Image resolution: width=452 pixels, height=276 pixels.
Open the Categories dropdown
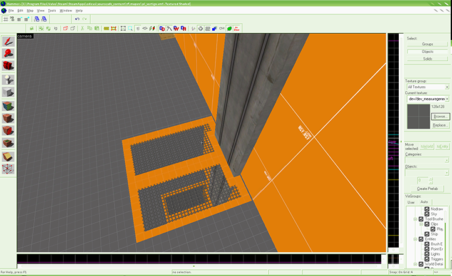(446, 160)
